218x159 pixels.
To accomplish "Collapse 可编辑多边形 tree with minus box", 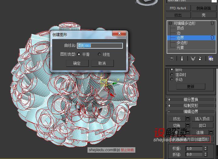I will coord(170,23).
